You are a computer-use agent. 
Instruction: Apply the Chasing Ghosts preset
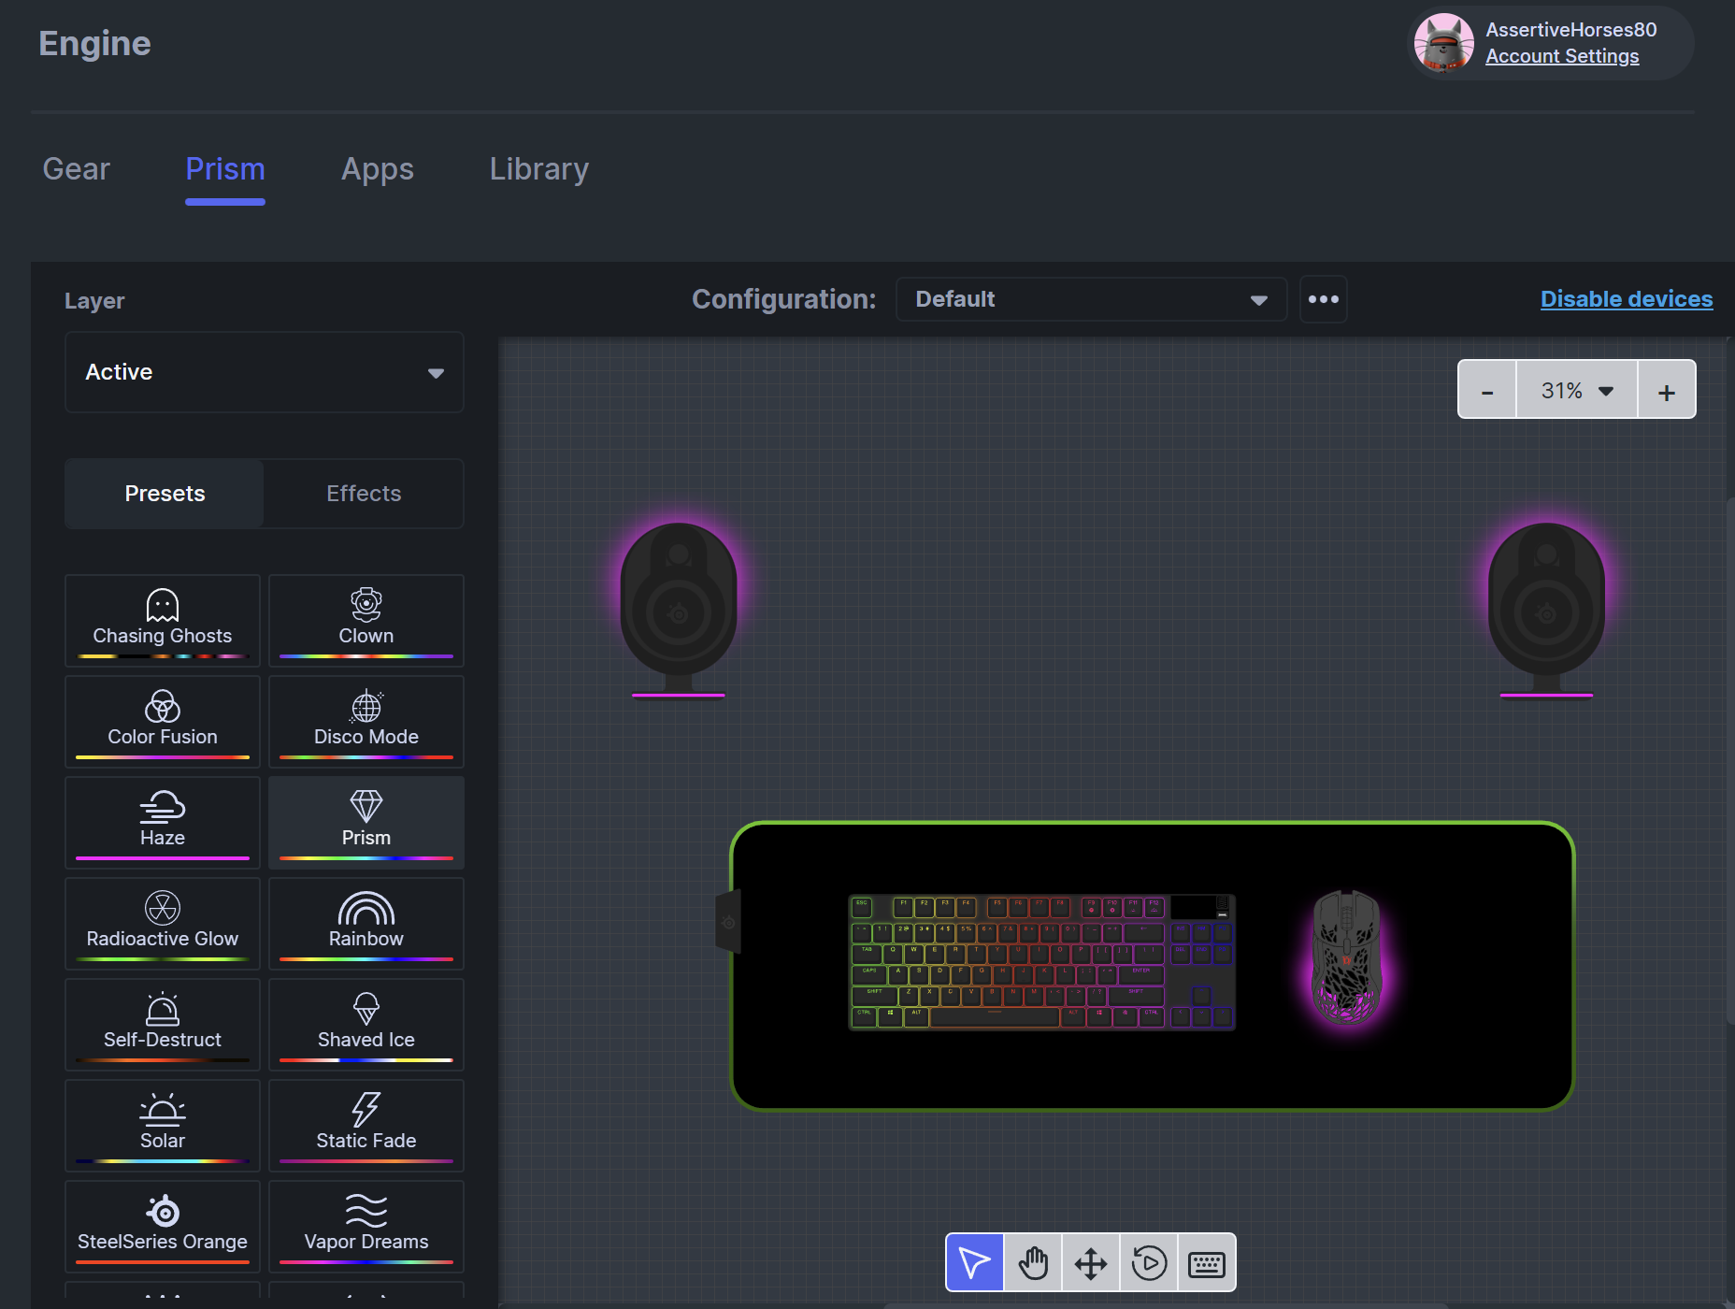[163, 621]
